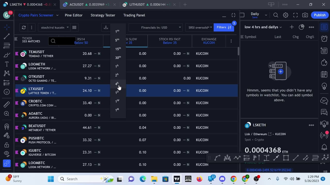Enter fullscreen mode
Viewport: 330px width, 185px height.
295,15
